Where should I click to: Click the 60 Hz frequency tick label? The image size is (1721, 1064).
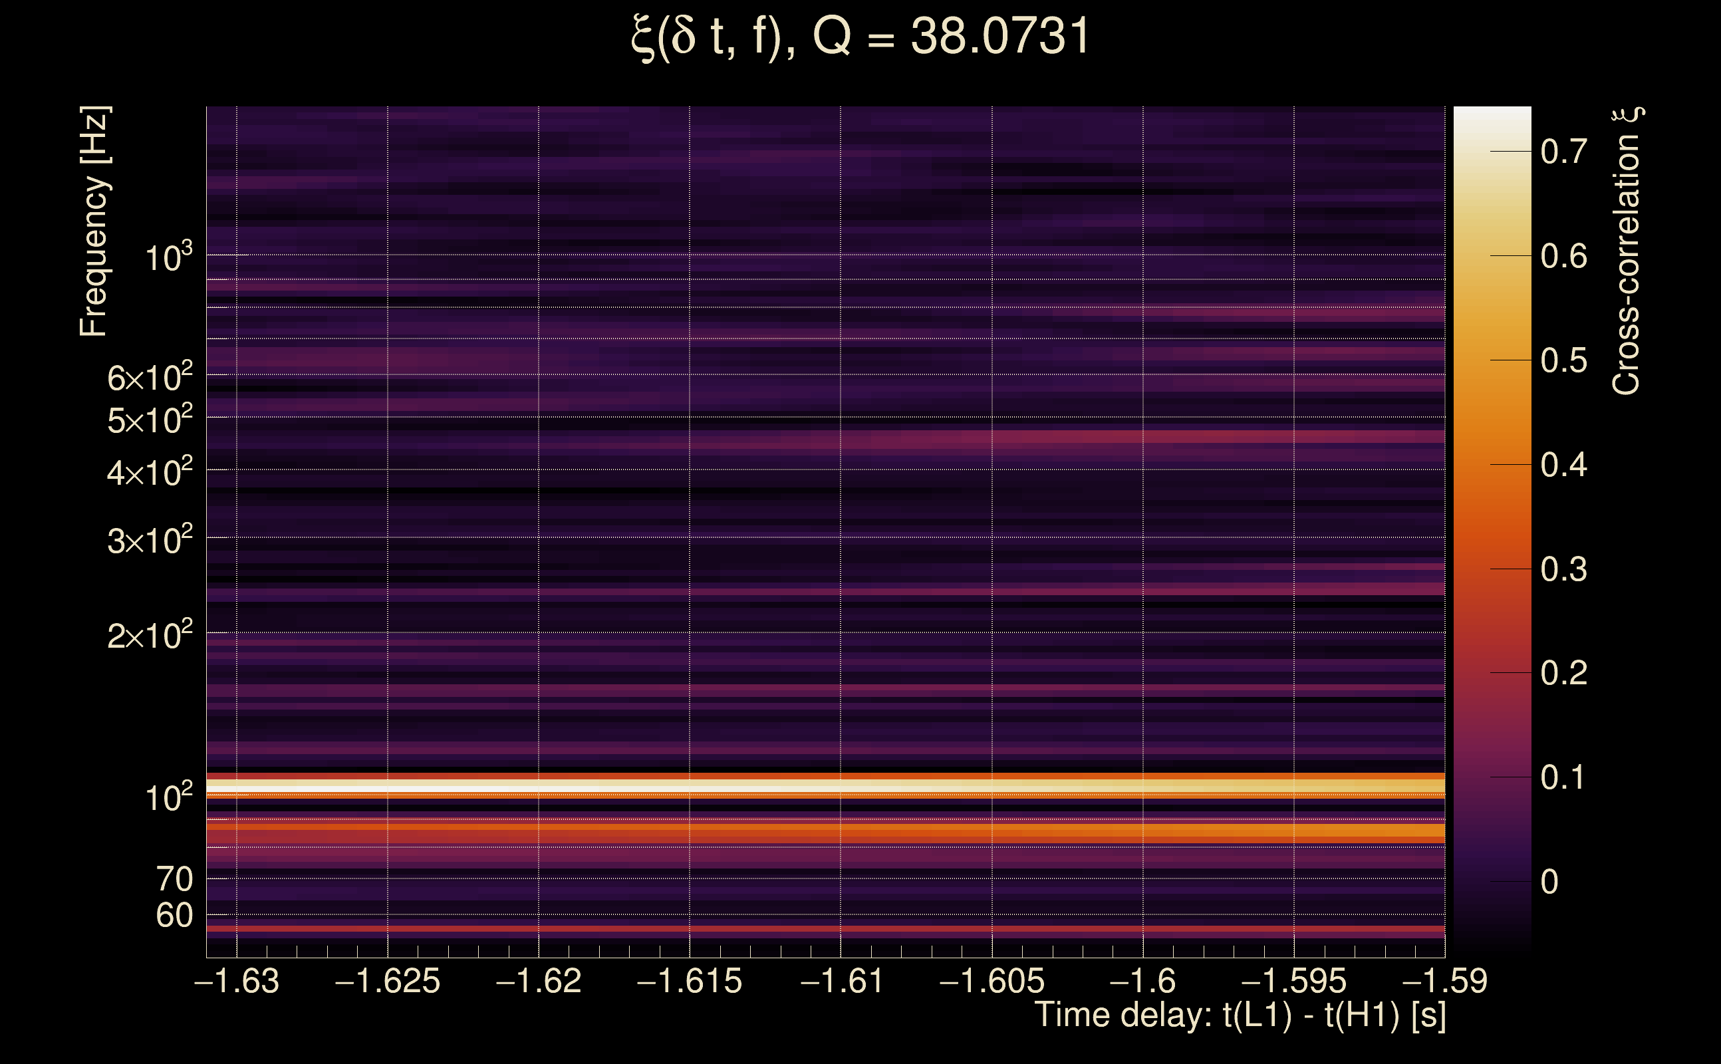(x=174, y=916)
